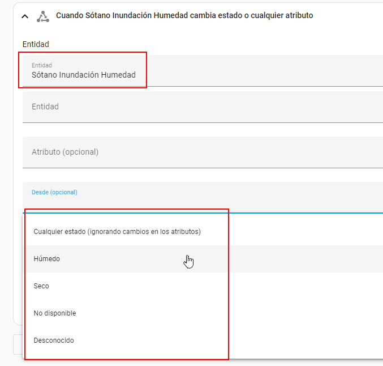The height and width of the screenshot is (366, 383).
Task: Click partially visible button below trigger card
Action: coord(17,344)
